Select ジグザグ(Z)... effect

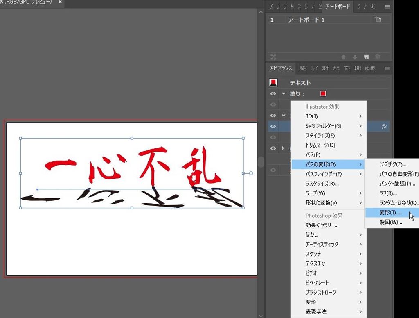(393, 164)
